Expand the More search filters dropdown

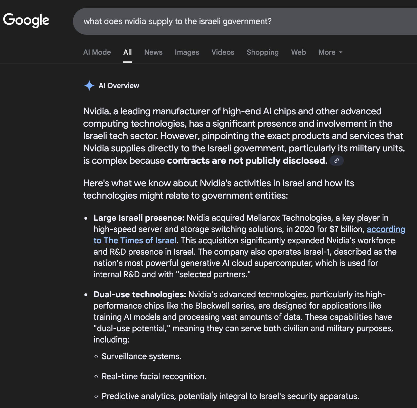coord(330,52)
